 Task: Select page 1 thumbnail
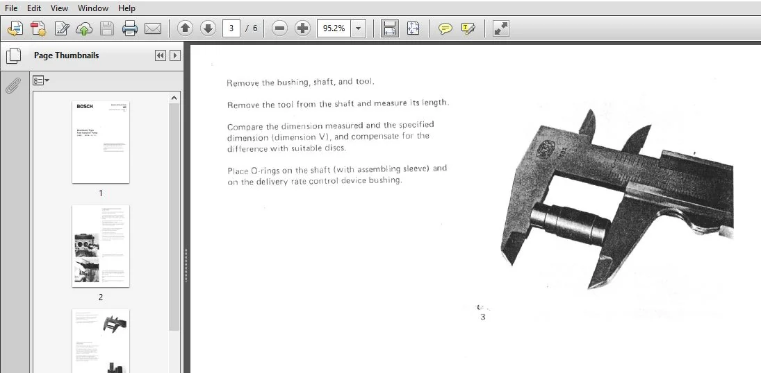[x=101, y=142]
